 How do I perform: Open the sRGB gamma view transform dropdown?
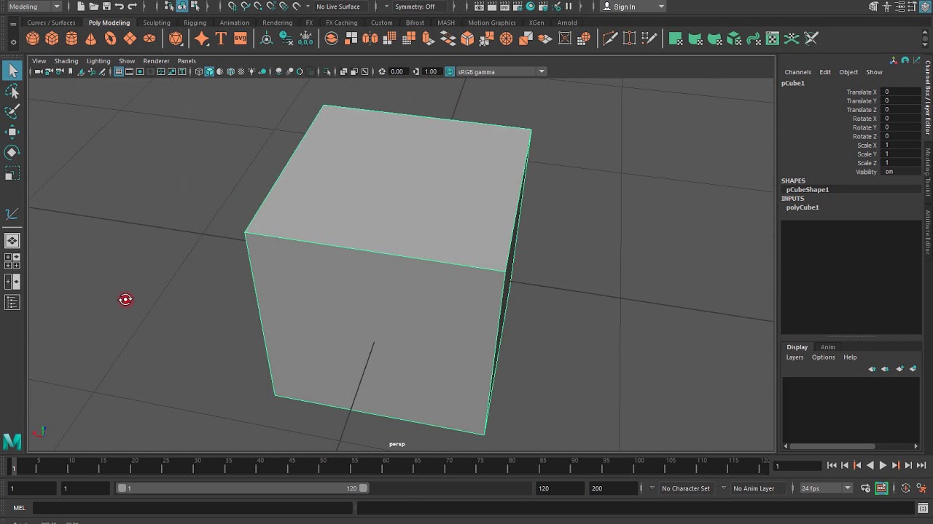tap(501, 71)
